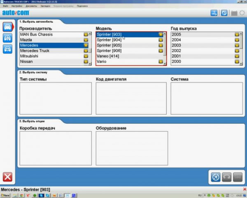Click year list scroll-up arrow
This screenshot has height=198, width=247.
(241, 34)
